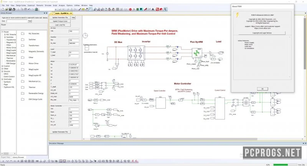Select the Wire pencil tool

tap(80, 9)
